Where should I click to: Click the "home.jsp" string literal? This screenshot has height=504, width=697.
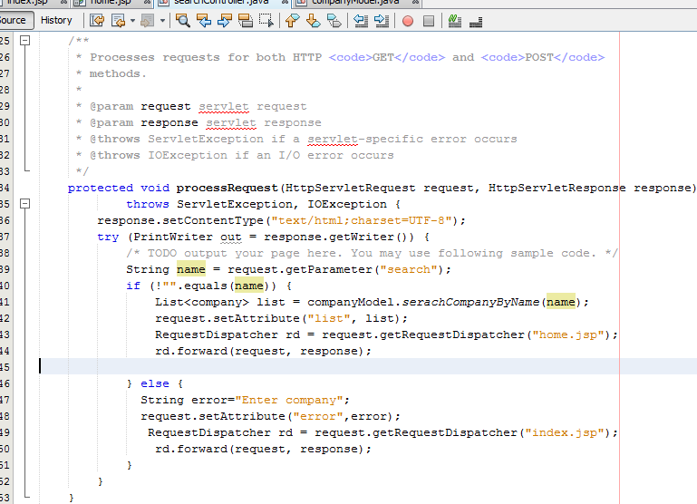[x=568, y=334]
